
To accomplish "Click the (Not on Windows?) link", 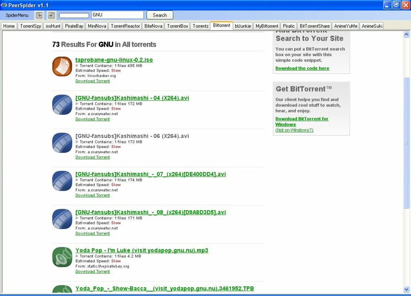I will click(294, 130).
